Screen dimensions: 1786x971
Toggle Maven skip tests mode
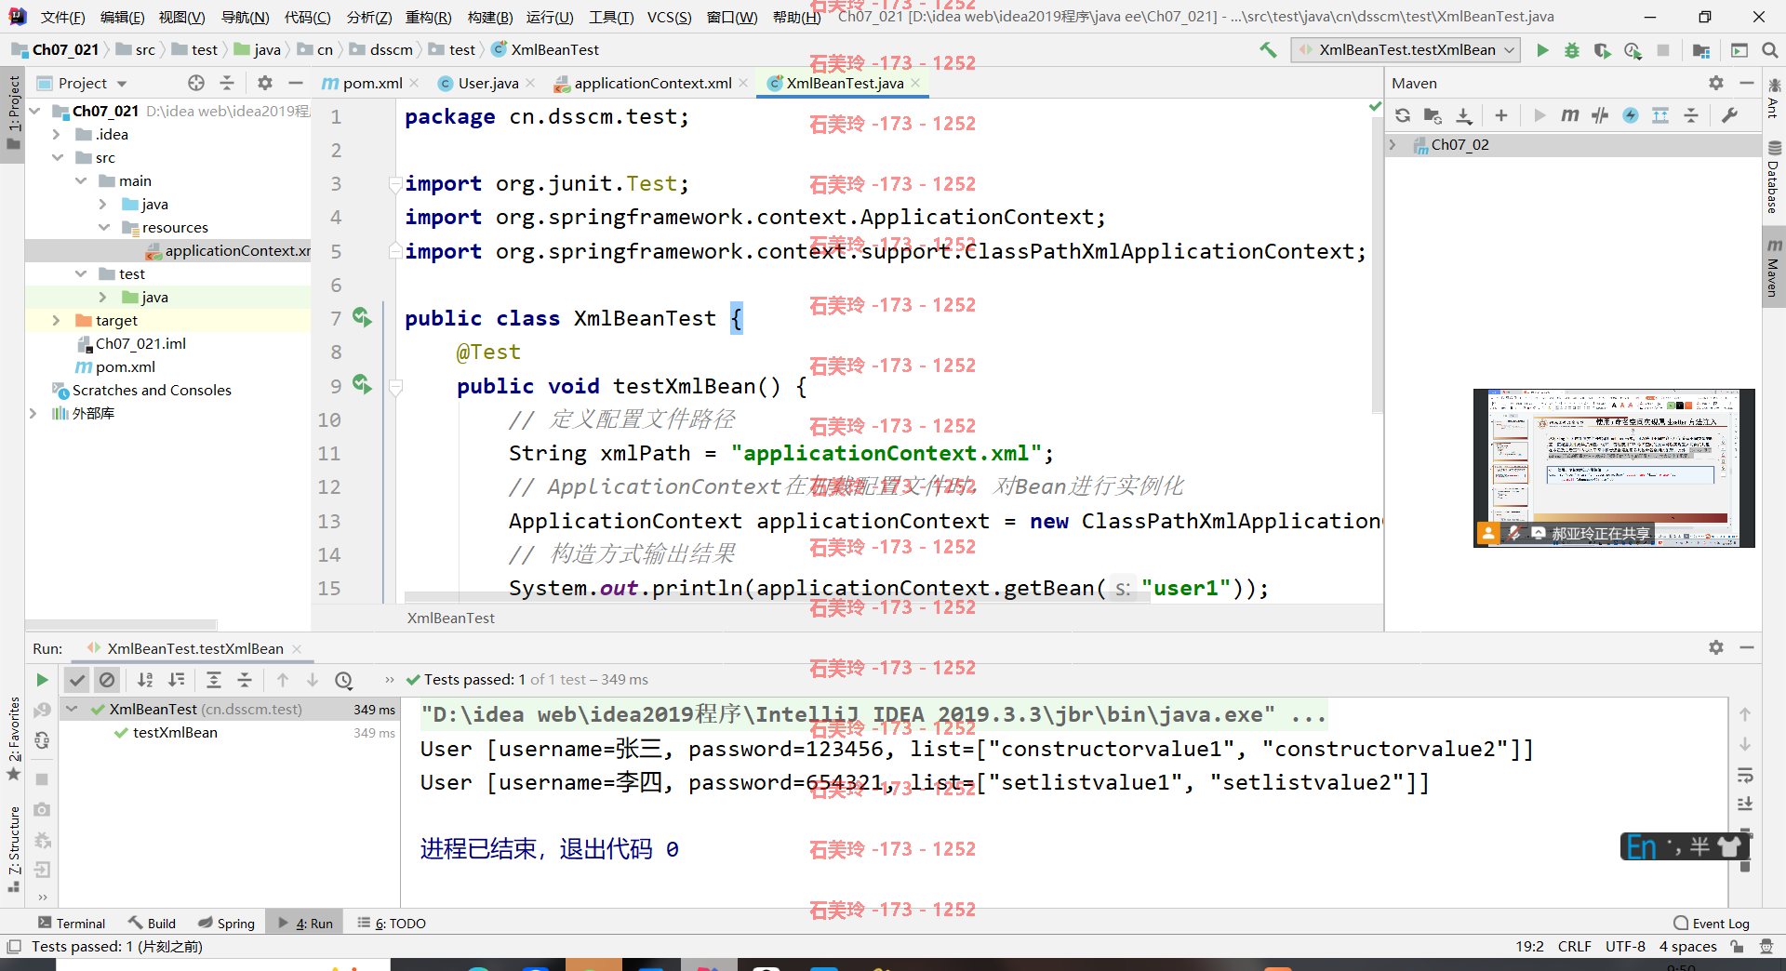(x=1631, y=115)
